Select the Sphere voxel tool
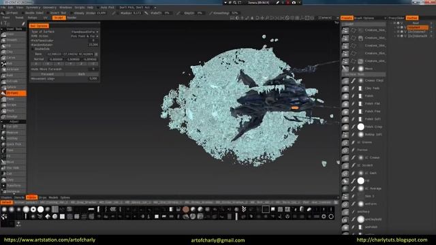 (x=14, y=87)
